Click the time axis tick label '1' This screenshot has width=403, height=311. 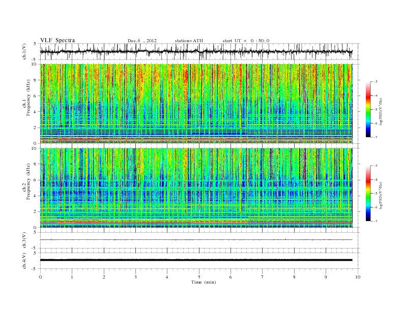(x=72, y=277)
